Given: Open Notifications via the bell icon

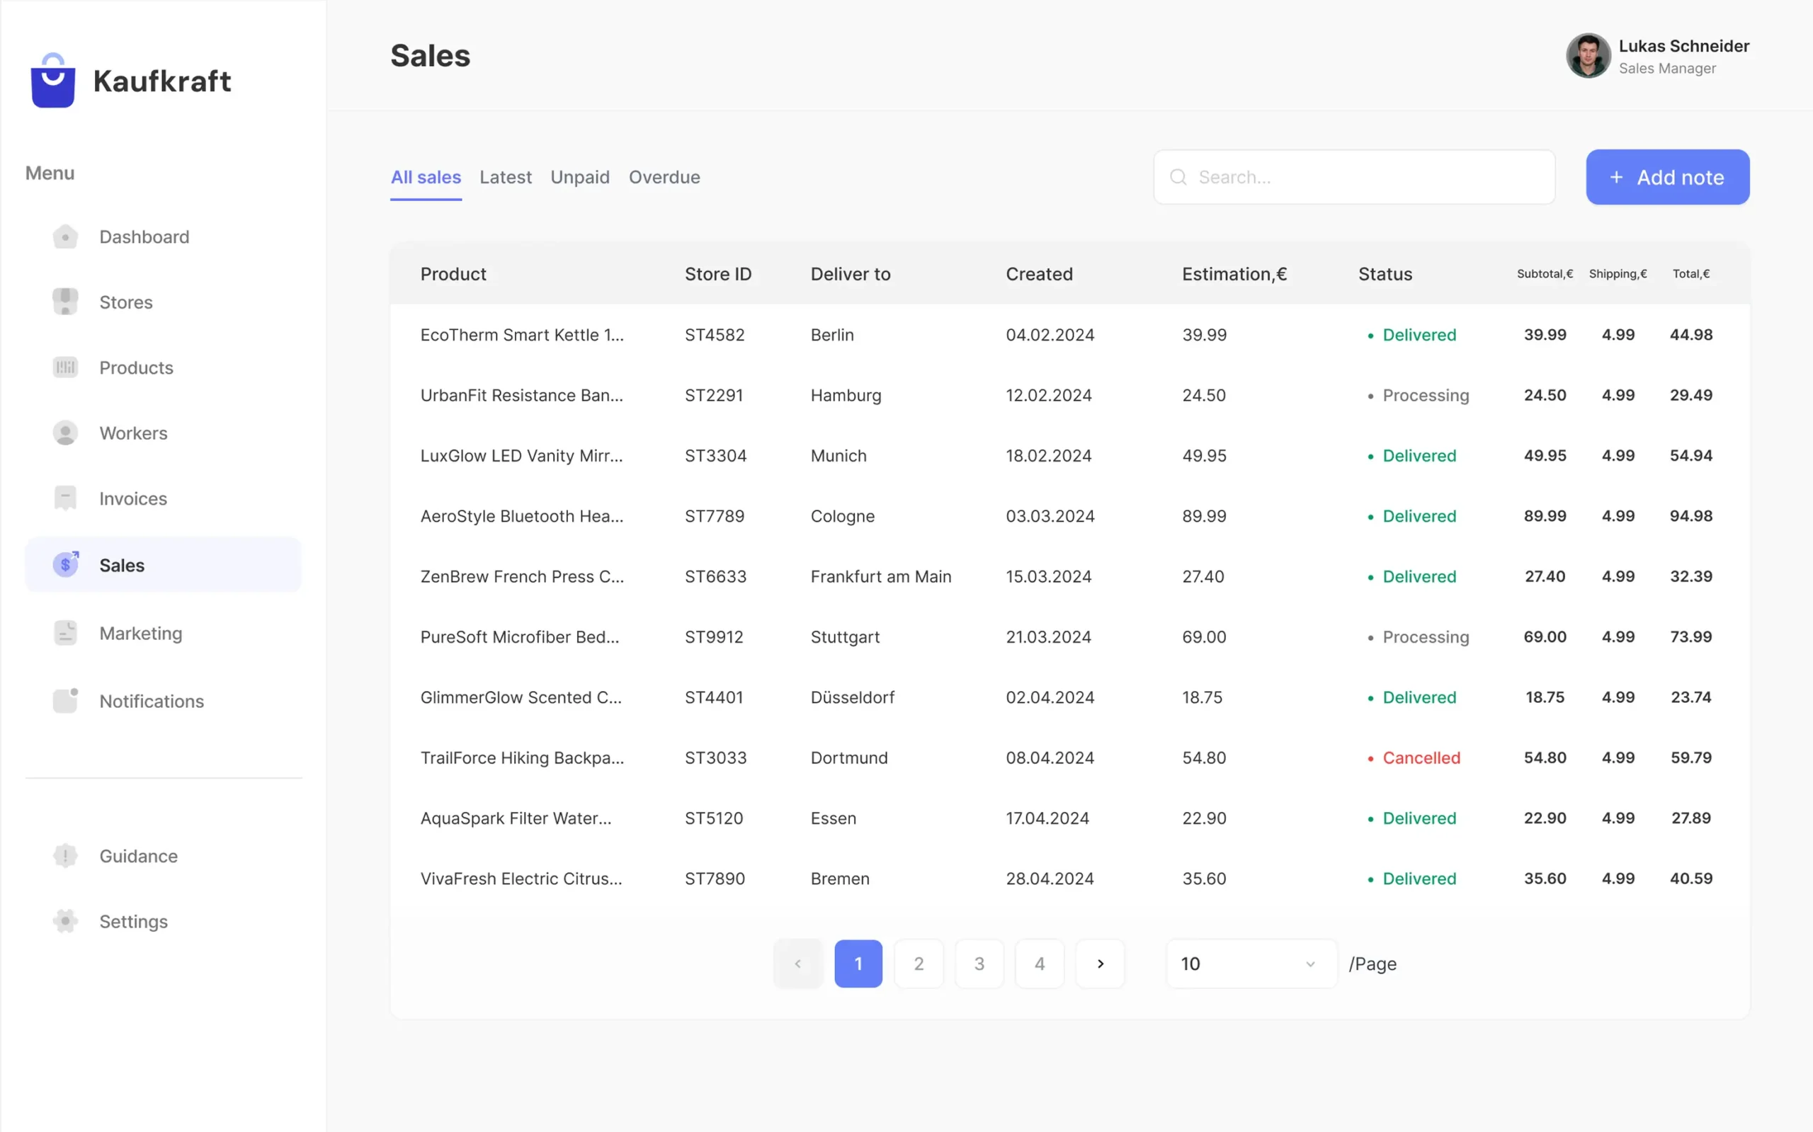Looking at the screenshot, I should [66, 701].
